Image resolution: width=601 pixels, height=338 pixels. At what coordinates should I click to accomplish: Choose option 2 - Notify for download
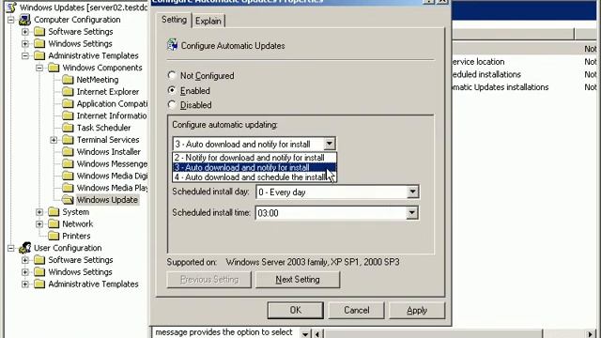point(254,158)
